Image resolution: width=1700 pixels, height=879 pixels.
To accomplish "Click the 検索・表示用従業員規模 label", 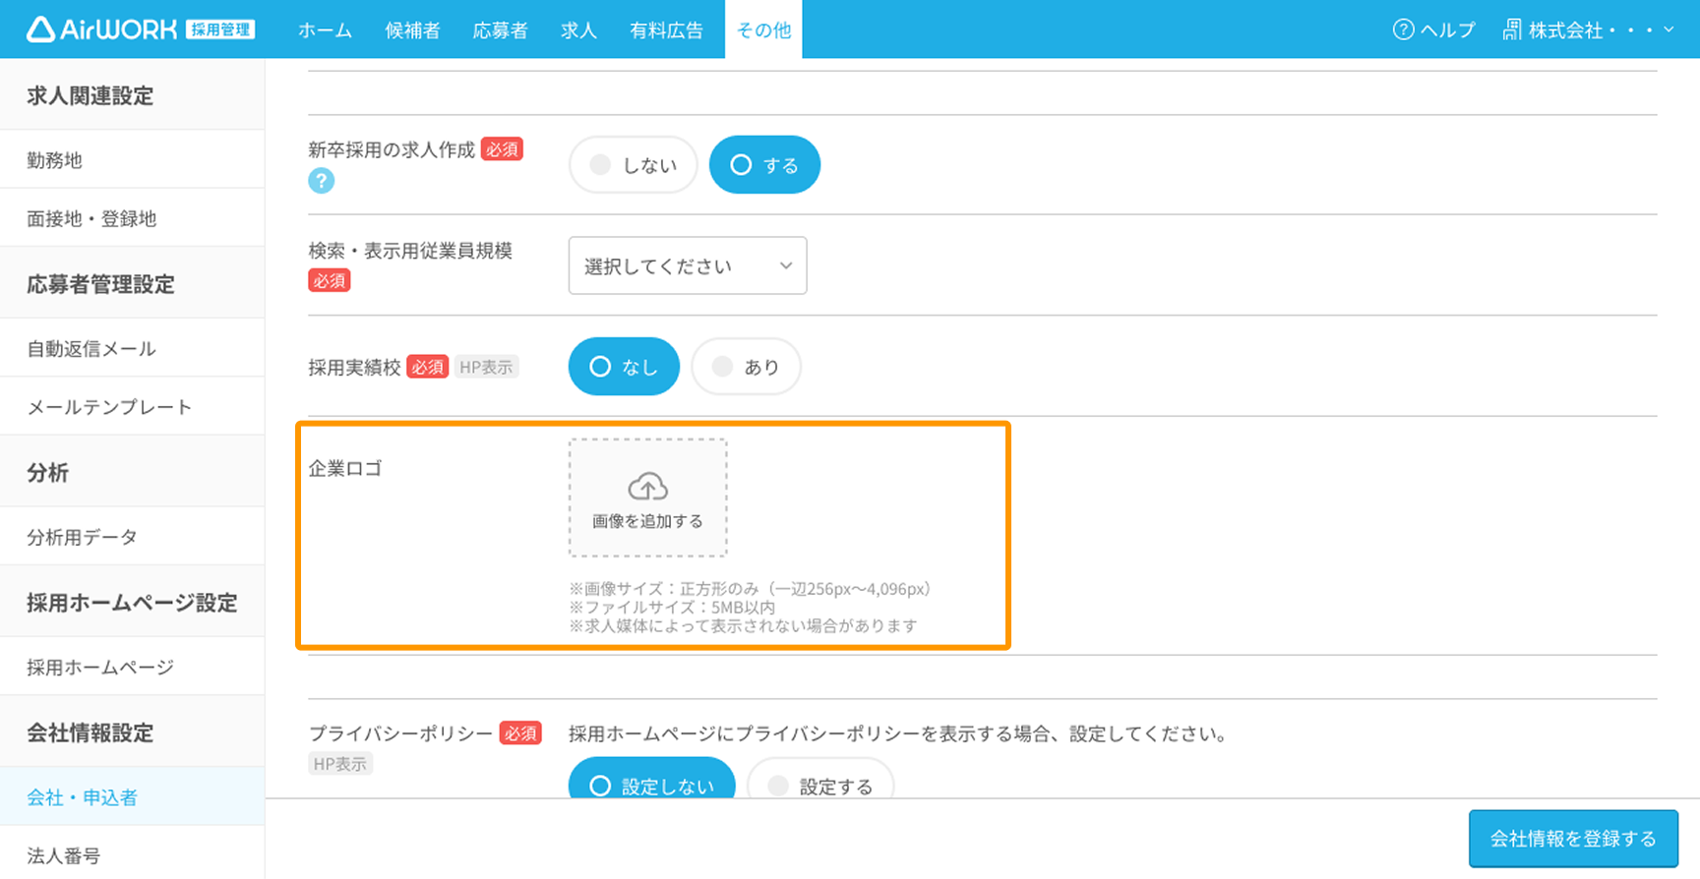I will click(x=410, y=251).
